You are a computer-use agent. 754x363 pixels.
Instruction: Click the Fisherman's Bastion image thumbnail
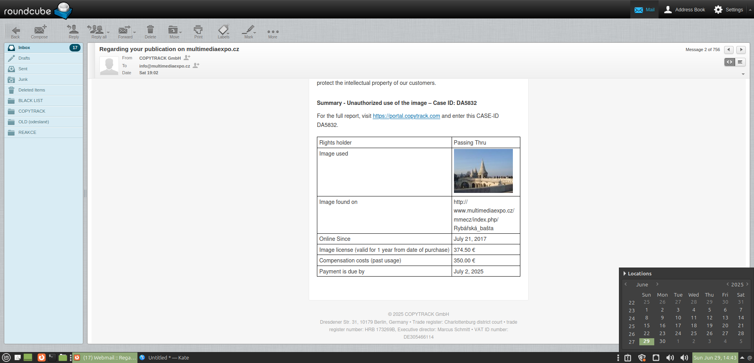click(483, 171)
